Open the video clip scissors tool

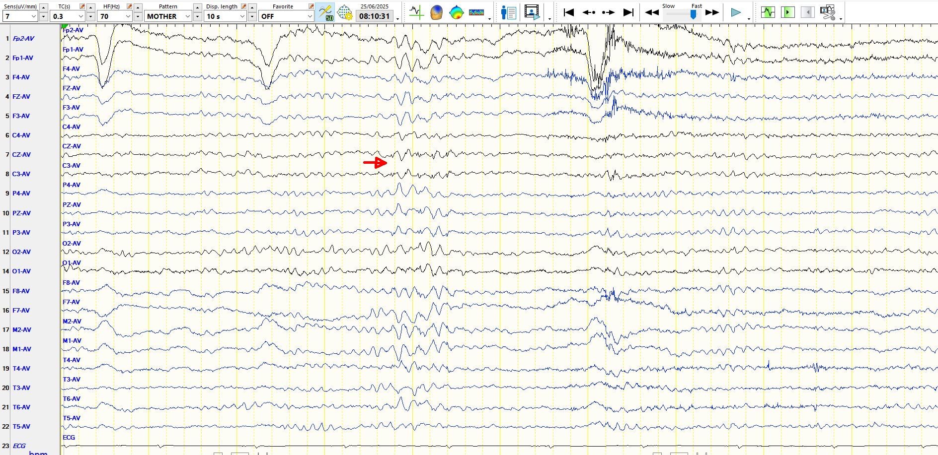click(x=828, y=12)
